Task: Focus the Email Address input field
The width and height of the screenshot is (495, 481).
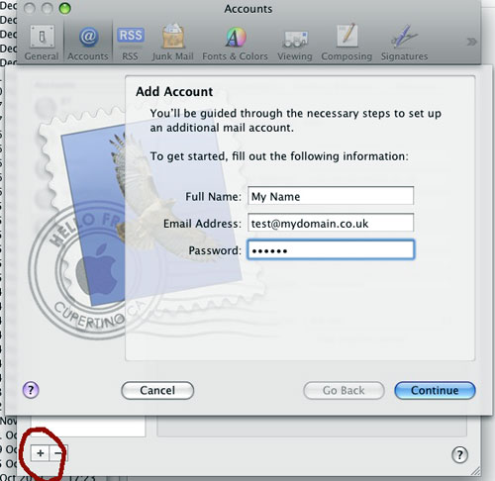Action: (x=331, y=223)
